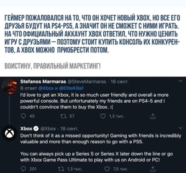Screen dimensions: 186x173
Task: Retweet Stefanos Marmaras tweet showing 57 retweets
Action: (x=63, y=116)
